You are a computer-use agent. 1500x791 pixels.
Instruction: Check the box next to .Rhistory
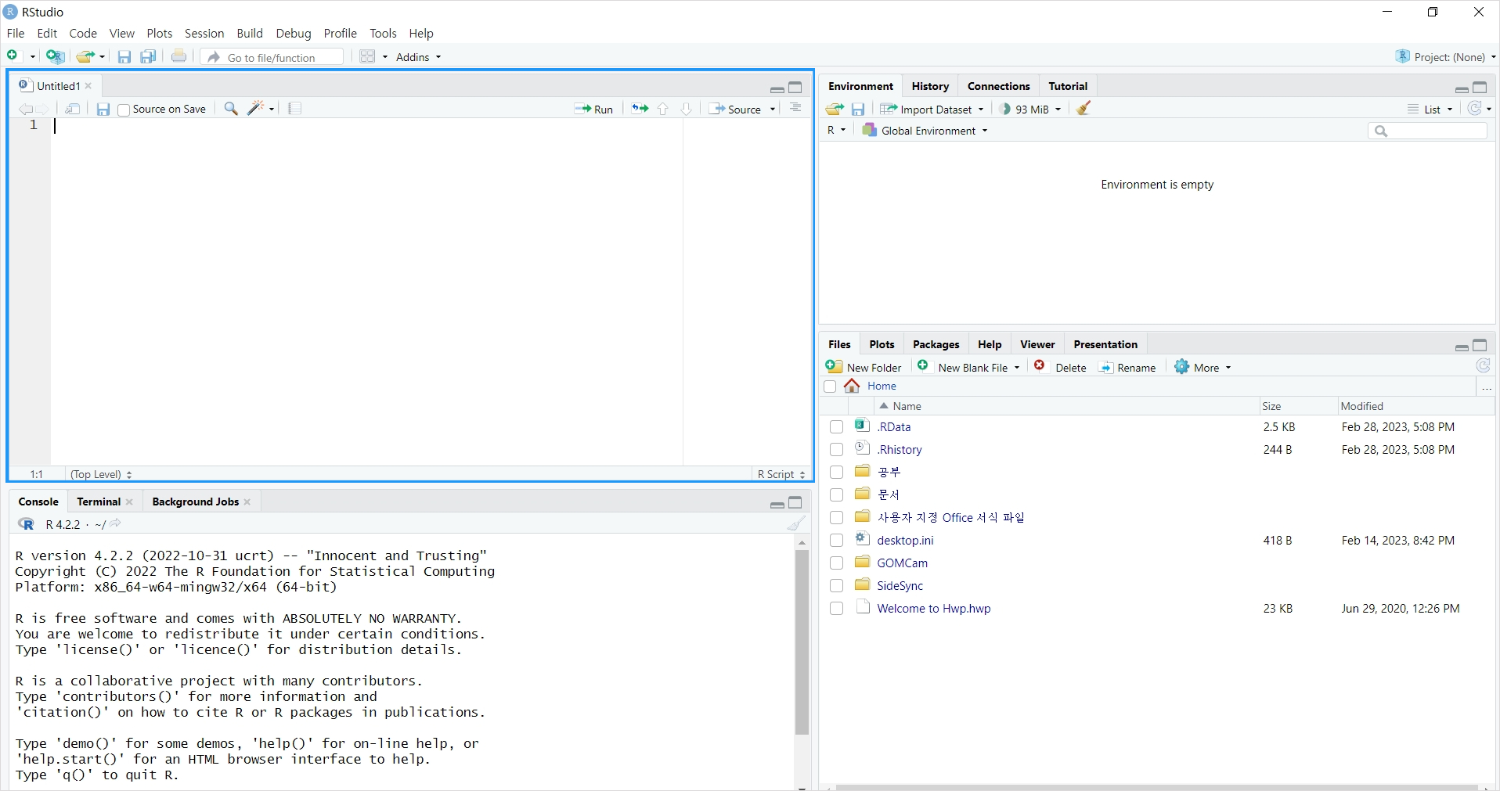pyautogui.click(x=836, y=450)
